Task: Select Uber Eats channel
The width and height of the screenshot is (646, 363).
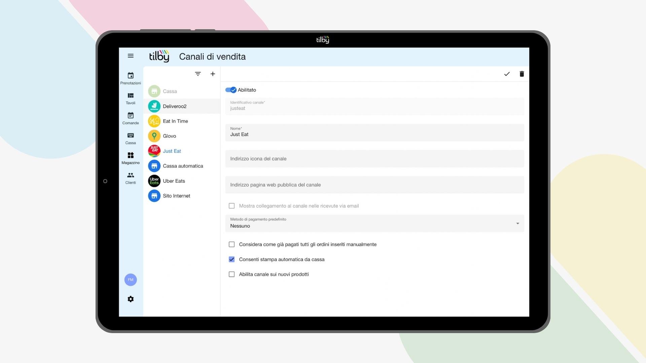Action: 182,181
